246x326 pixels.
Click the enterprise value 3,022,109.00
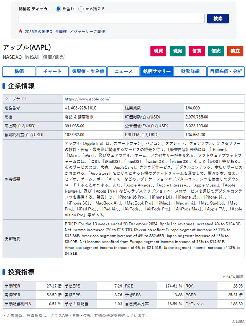[x=197, y=126]
